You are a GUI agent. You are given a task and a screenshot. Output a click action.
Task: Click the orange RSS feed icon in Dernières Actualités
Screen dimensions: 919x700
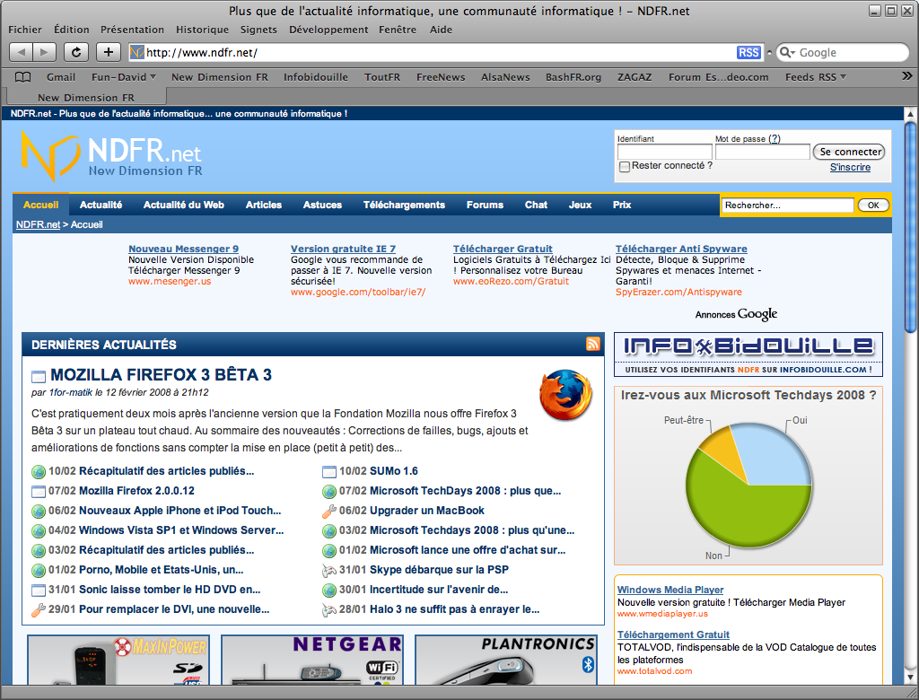tap(592, 344)
